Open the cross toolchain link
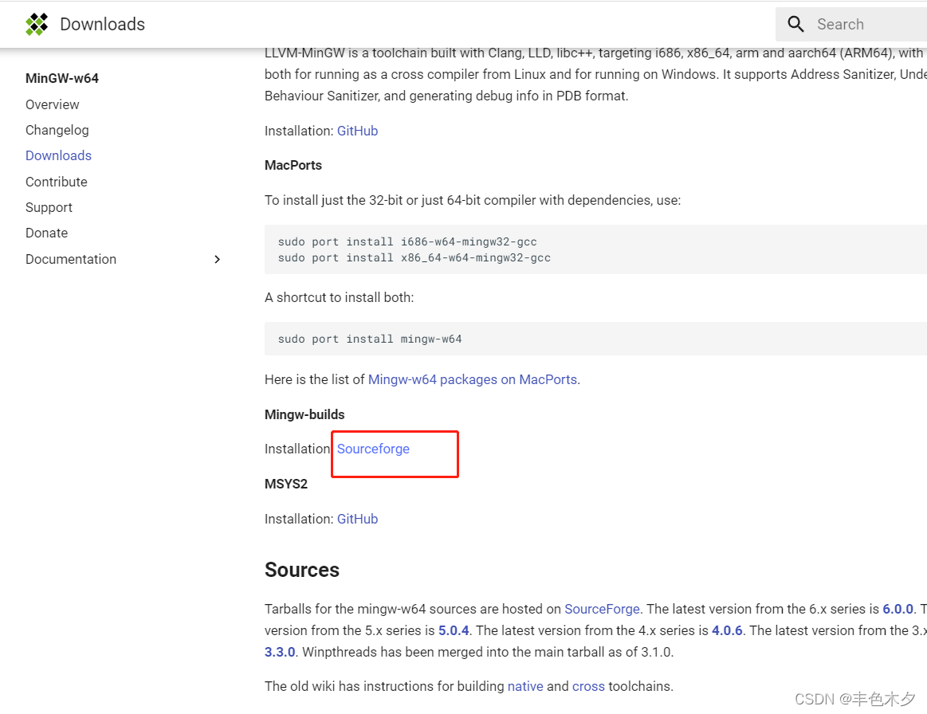 [588, 686]
